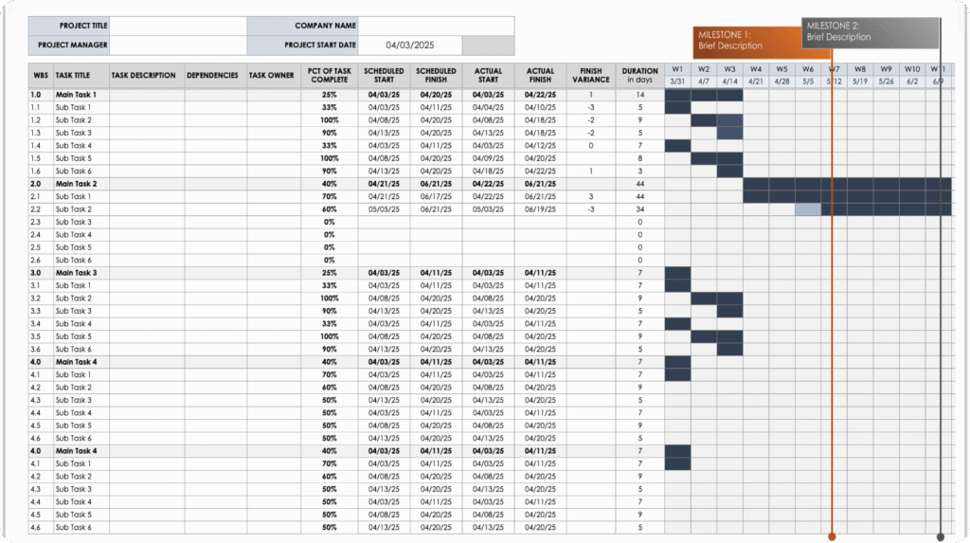Screen dimensions: 970x543
Task: Select the 'Main Task 1' title cell
Action: point(81,95)
